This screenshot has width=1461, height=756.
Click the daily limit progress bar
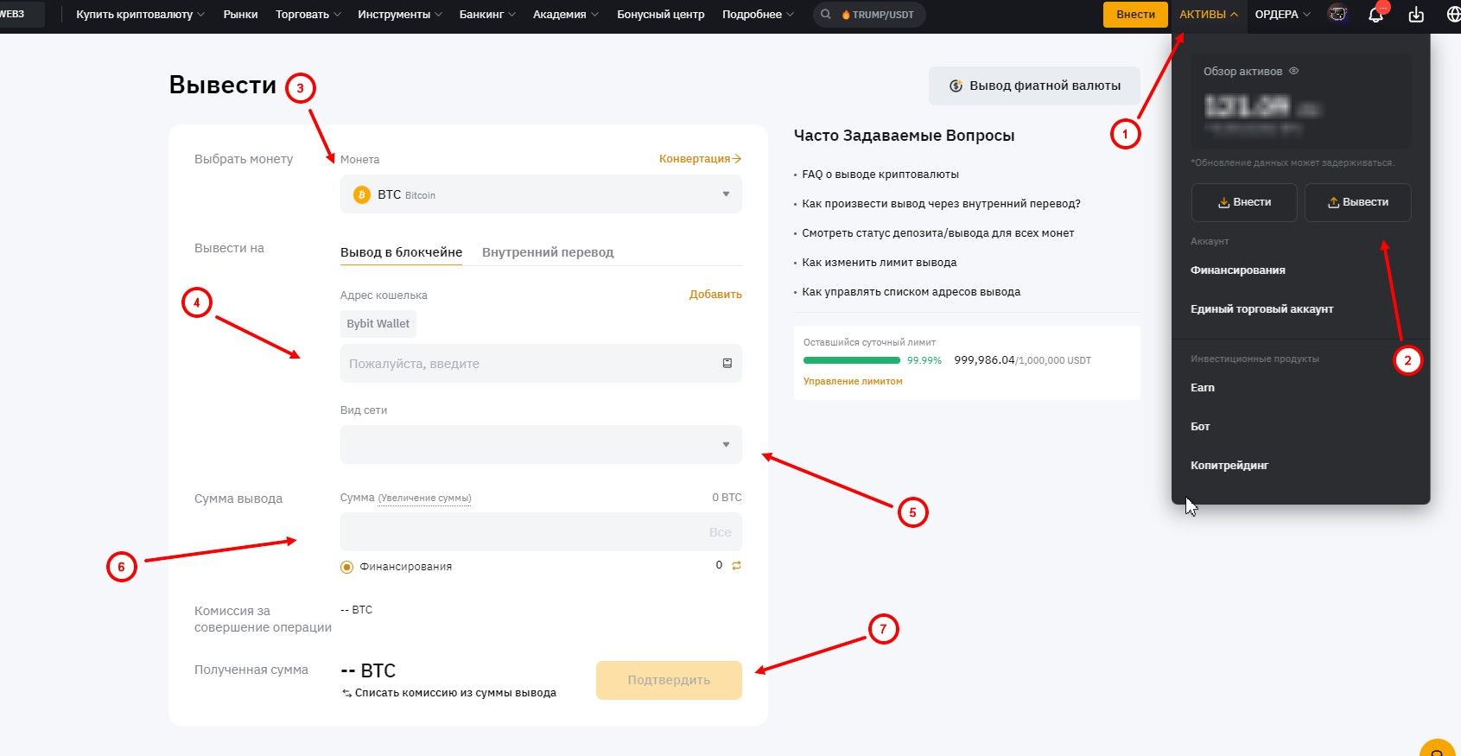852,360
